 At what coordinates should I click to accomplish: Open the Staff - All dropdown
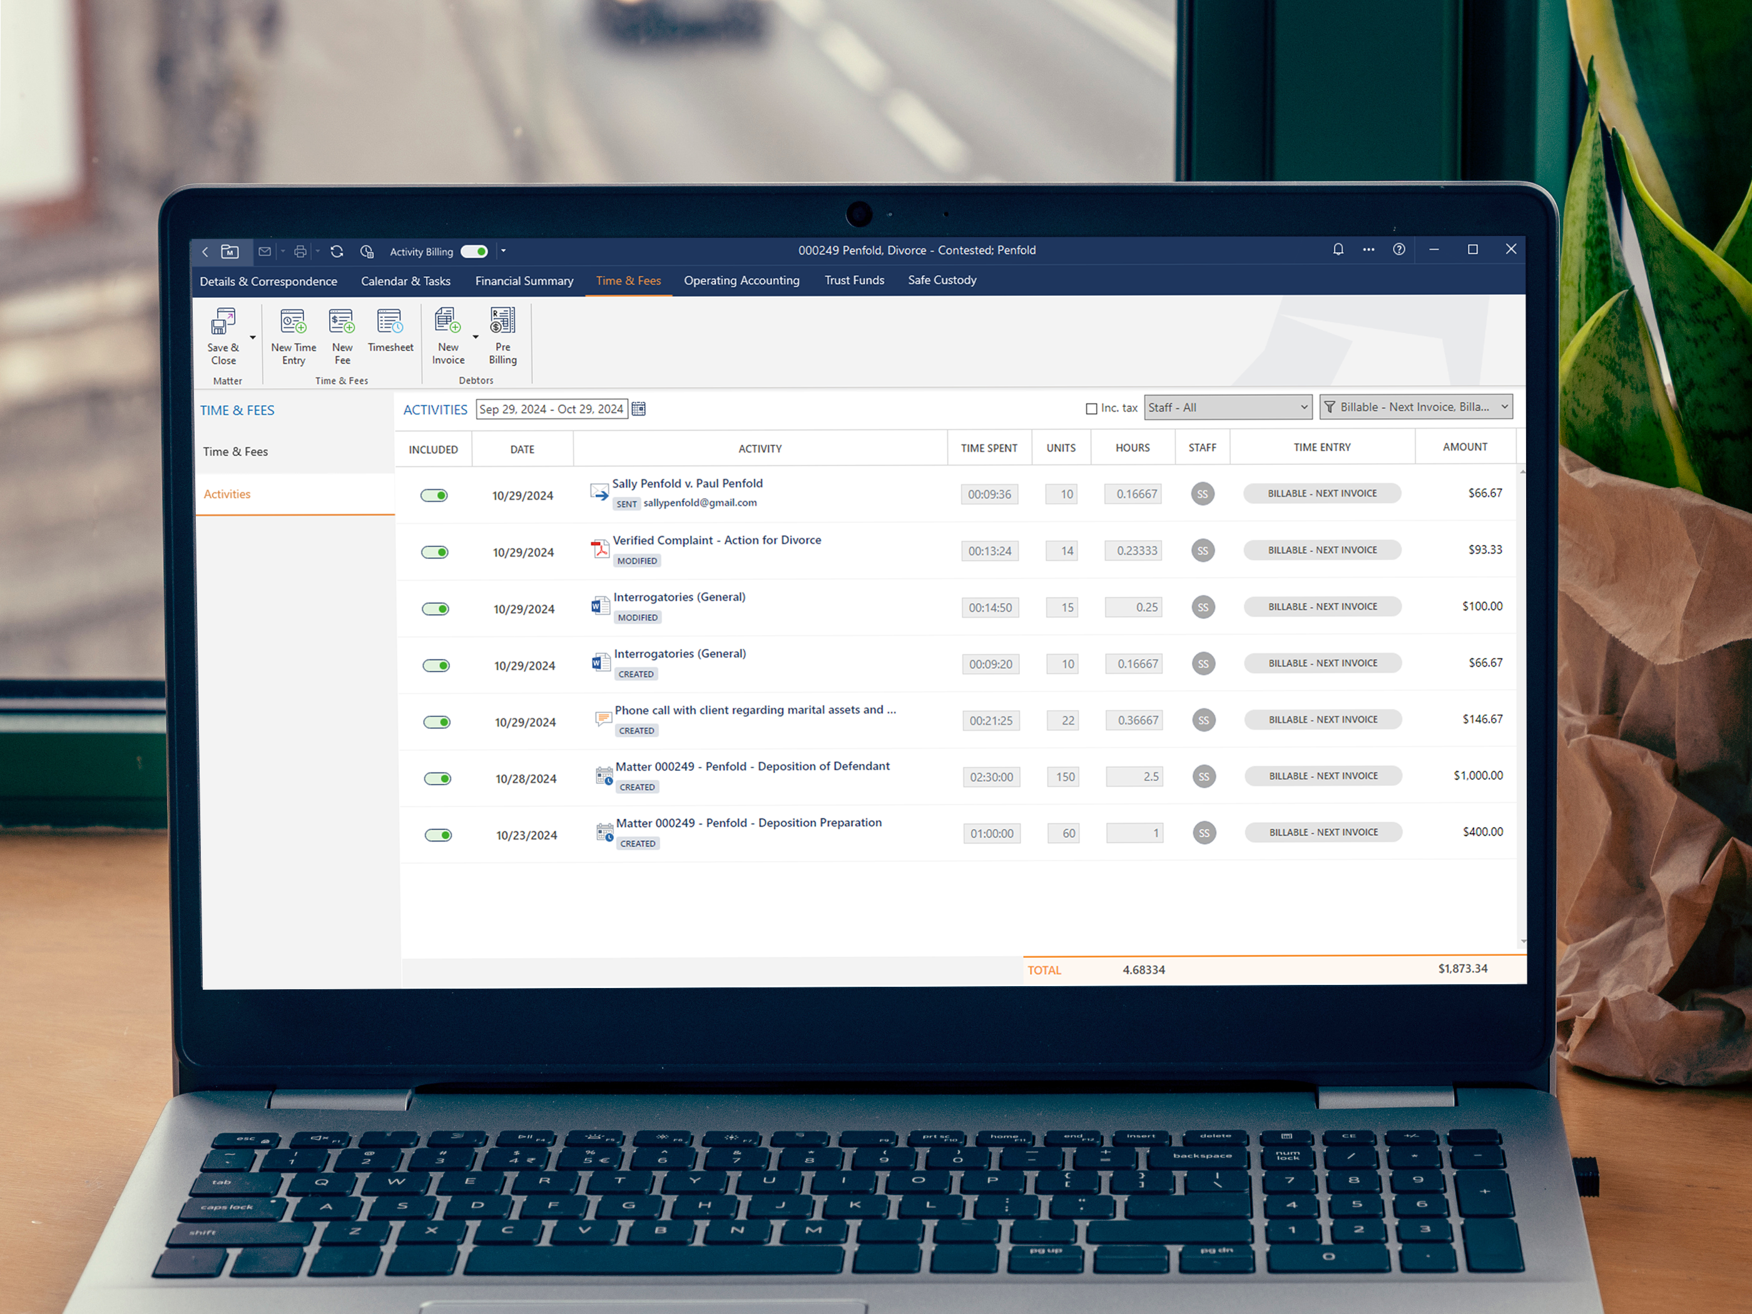(1228, 406)
